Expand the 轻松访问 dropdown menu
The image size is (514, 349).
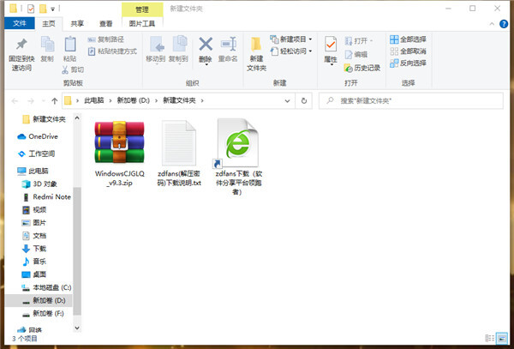(x=310, y=51)
